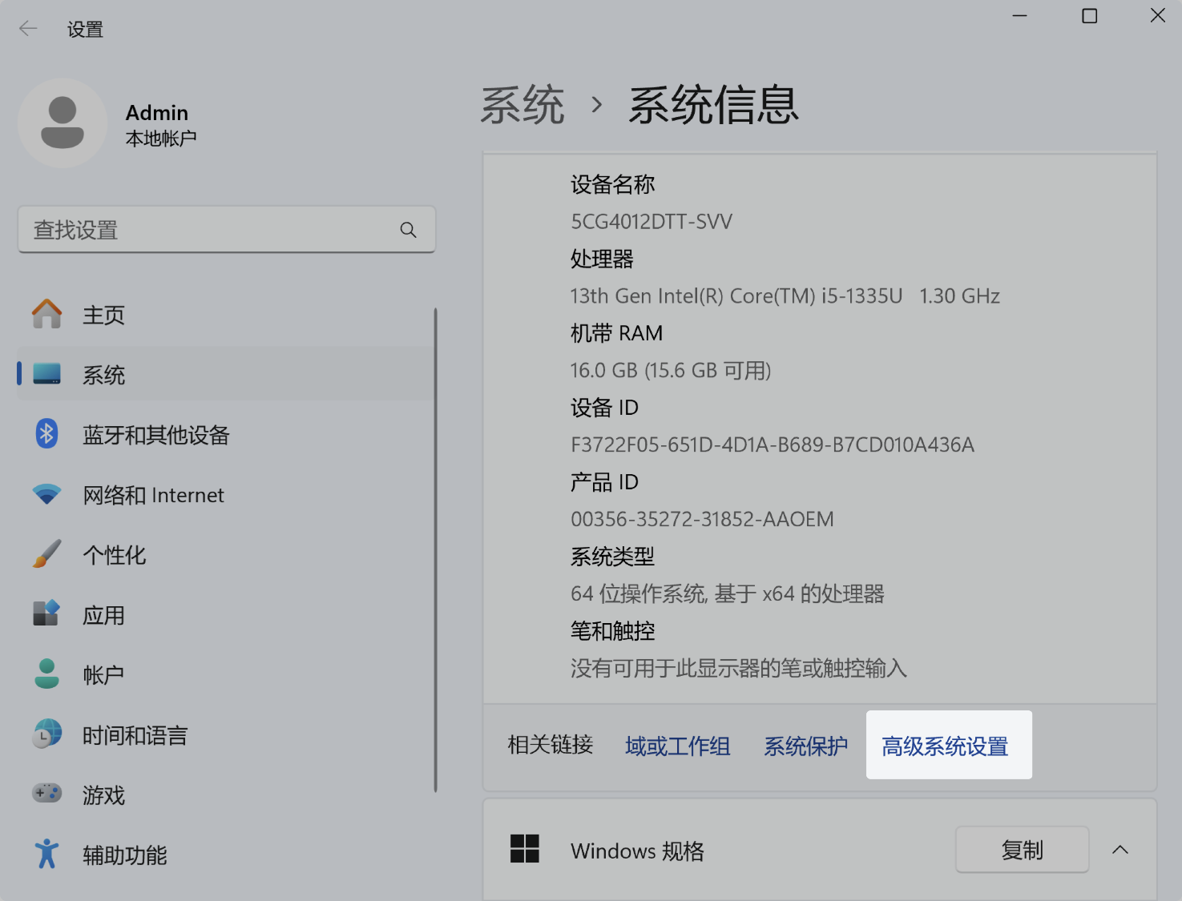The height and width of the screenshot is (901, 1182).
Task: Click the accessibility figure icon for 辅助功能
Action: 46,854
